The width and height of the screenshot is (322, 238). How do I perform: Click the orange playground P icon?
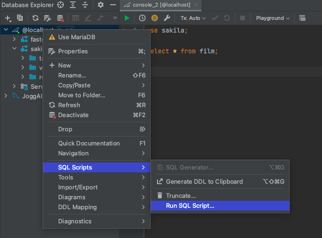click(x=155, y=18)
